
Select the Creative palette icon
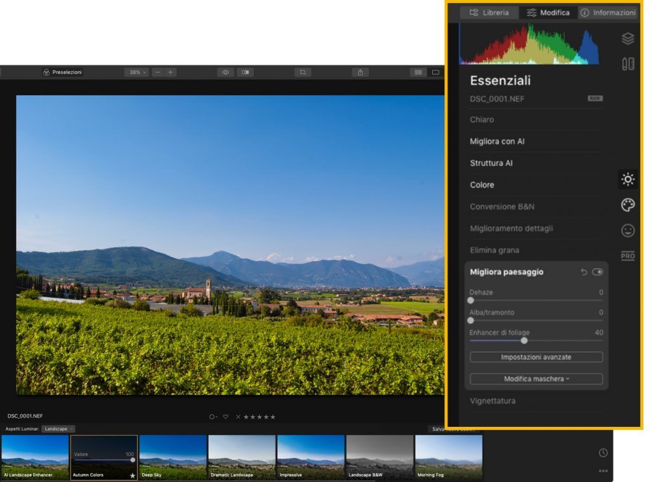628,205
